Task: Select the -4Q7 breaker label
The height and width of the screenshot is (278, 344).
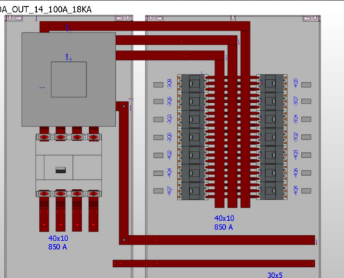Action: pyautogui.click(x=170, y=191)
